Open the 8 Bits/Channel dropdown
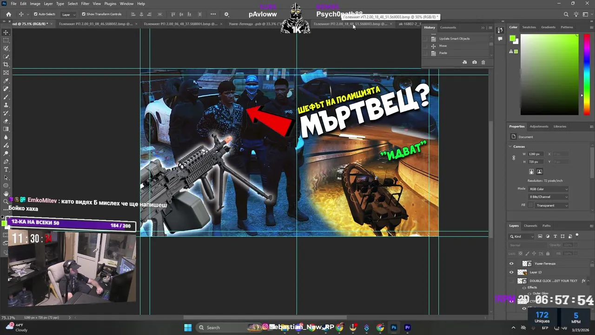595x335 pixels. tap(549, 197)
